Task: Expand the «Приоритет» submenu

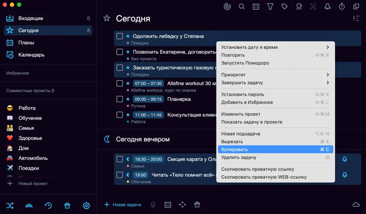Action: [275, 75]
